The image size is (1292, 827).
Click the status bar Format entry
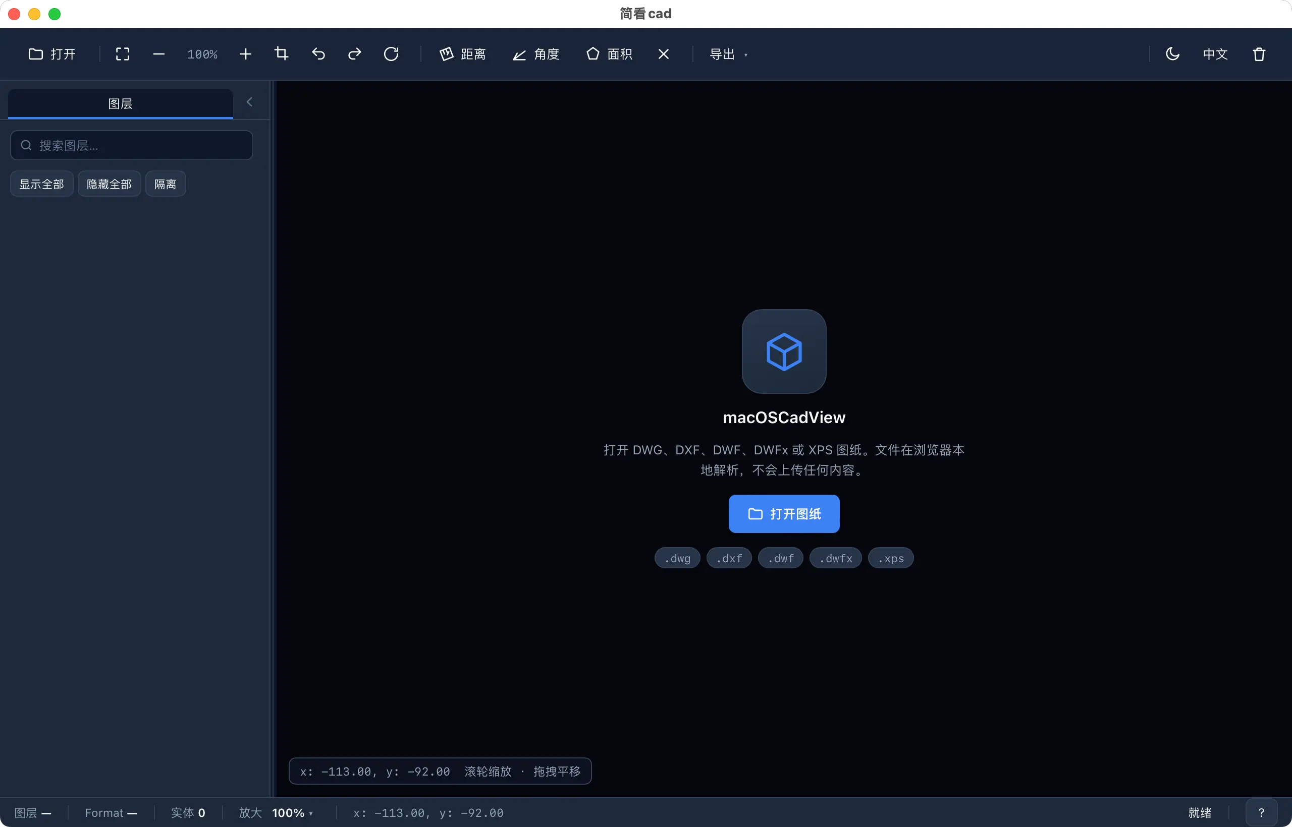[111, 813]
